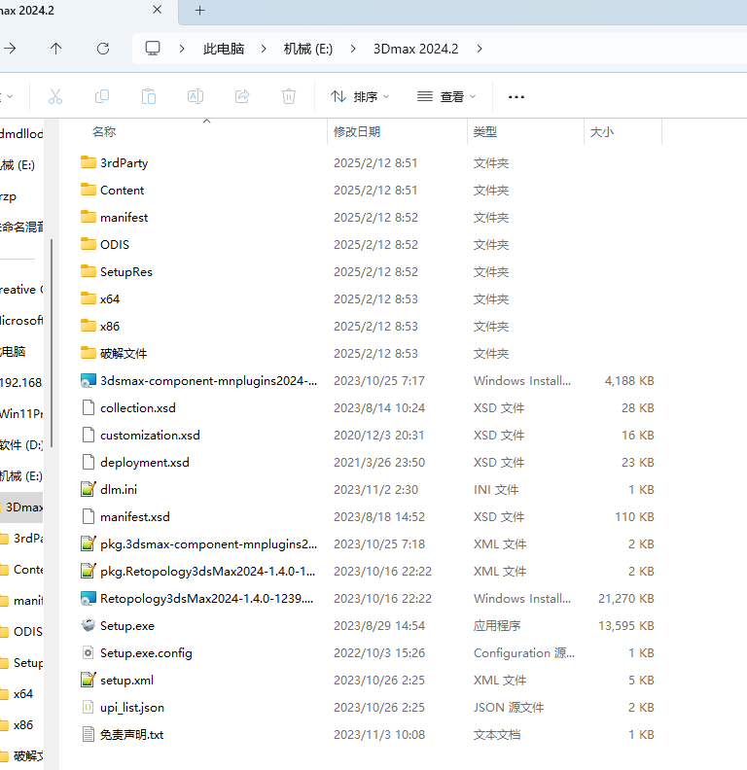Select the SetupRes folder
747x770 pixels.
point(117,271)
